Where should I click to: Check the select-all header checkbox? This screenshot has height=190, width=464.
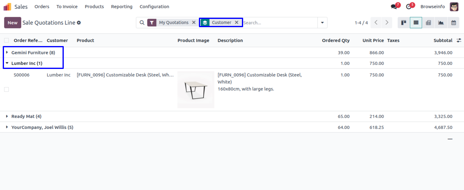[6, 40]
